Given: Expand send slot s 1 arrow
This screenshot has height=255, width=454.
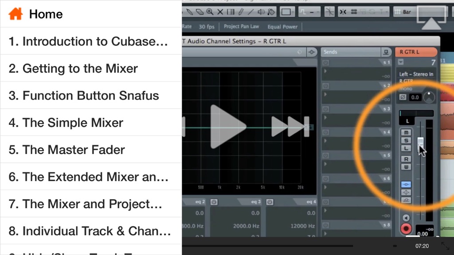Looking at the screenshot, I should (x=325, y=71).
